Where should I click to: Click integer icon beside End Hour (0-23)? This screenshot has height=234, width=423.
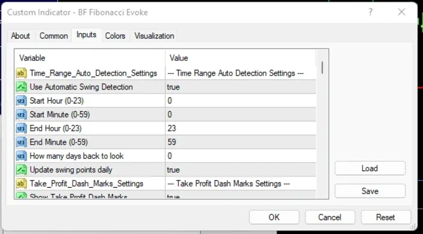pyautogui.click(x=21, y=128)
